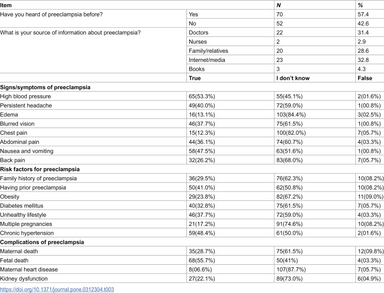
Task: Click the 'High blood pressure' row label
Action: (x=26, y=96)
